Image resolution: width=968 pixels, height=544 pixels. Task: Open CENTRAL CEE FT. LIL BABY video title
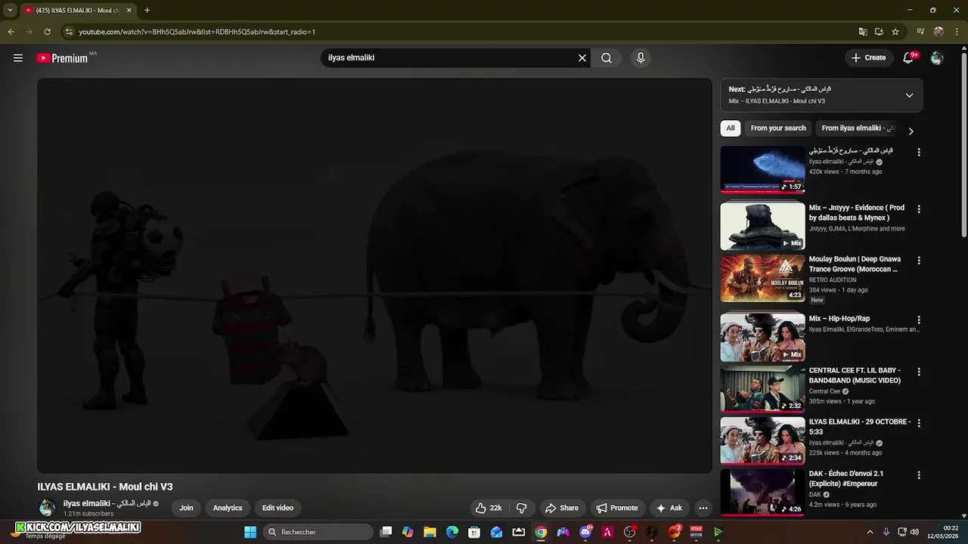pyautogui.click(x=855, y=376)
